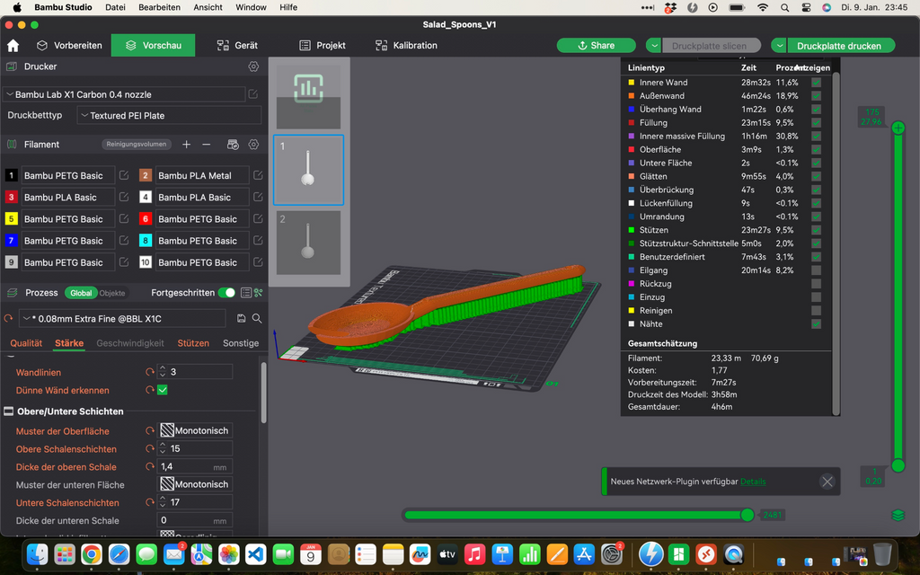
Task: Select plate 2 thumbnail
Action: [x=309, y=243]
